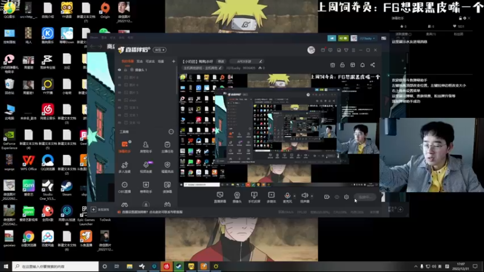Open the Origin desktop shortcut
484x272 pixels.
[x=105, y=10]
